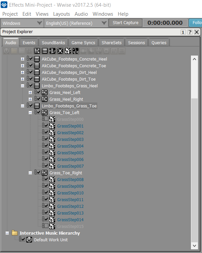The width and height of the screenshot is (202, 253).
Task: Uncheck inclusion checkbox for GrassStep013
Action: (46, 212)
